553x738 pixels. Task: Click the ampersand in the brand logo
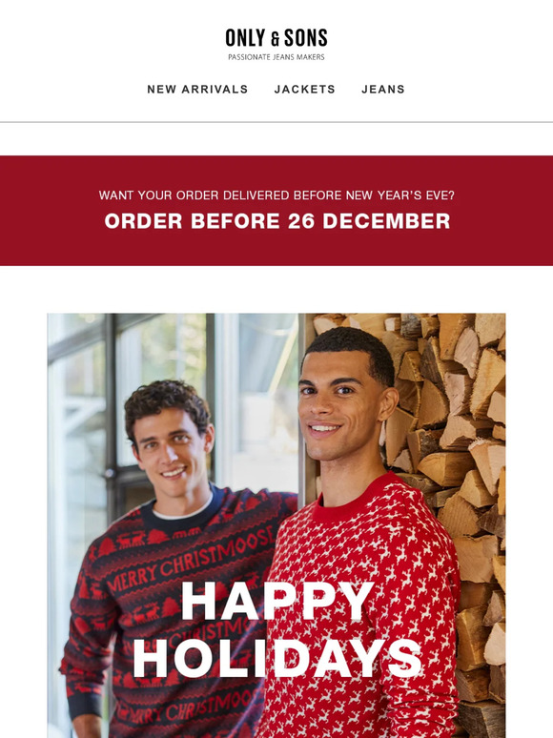[x=276, y=40]
